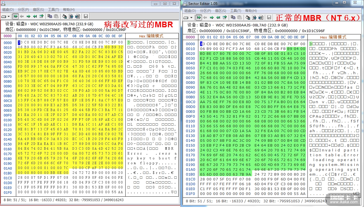
Task: Click import-from-file icon in left window
Action: pyautogui.click(x=78, y=16)
